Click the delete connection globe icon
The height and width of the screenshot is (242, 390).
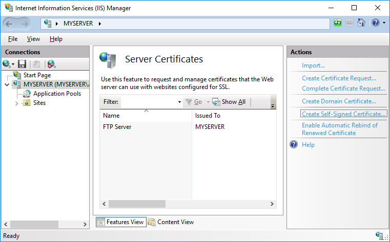pos(51,64)
